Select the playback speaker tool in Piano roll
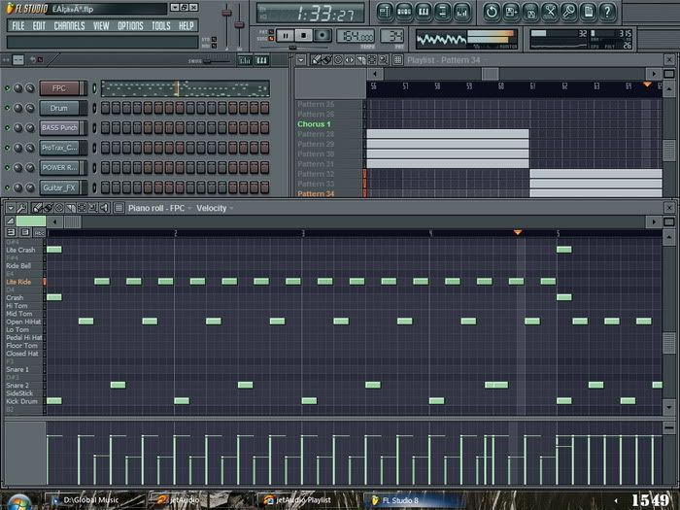 pyautogui.click(x=105, y=208)
